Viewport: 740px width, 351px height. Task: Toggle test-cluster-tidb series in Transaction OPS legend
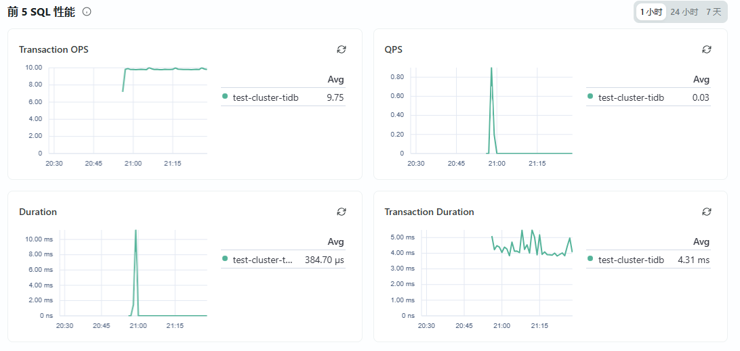(265, 97)
